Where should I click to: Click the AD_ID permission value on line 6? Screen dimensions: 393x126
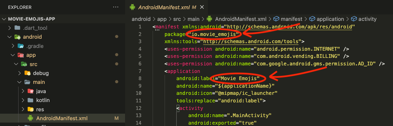click(315, 64)
